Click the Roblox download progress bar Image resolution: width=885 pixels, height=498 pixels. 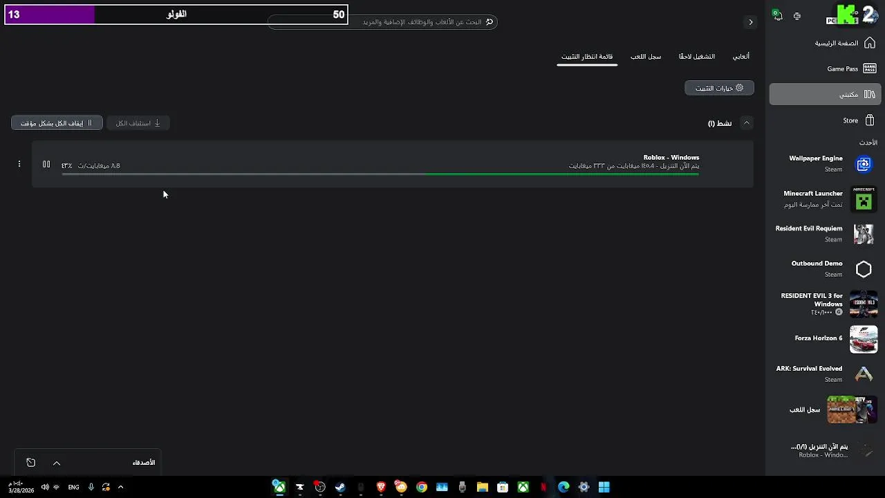tap(380, 174)
